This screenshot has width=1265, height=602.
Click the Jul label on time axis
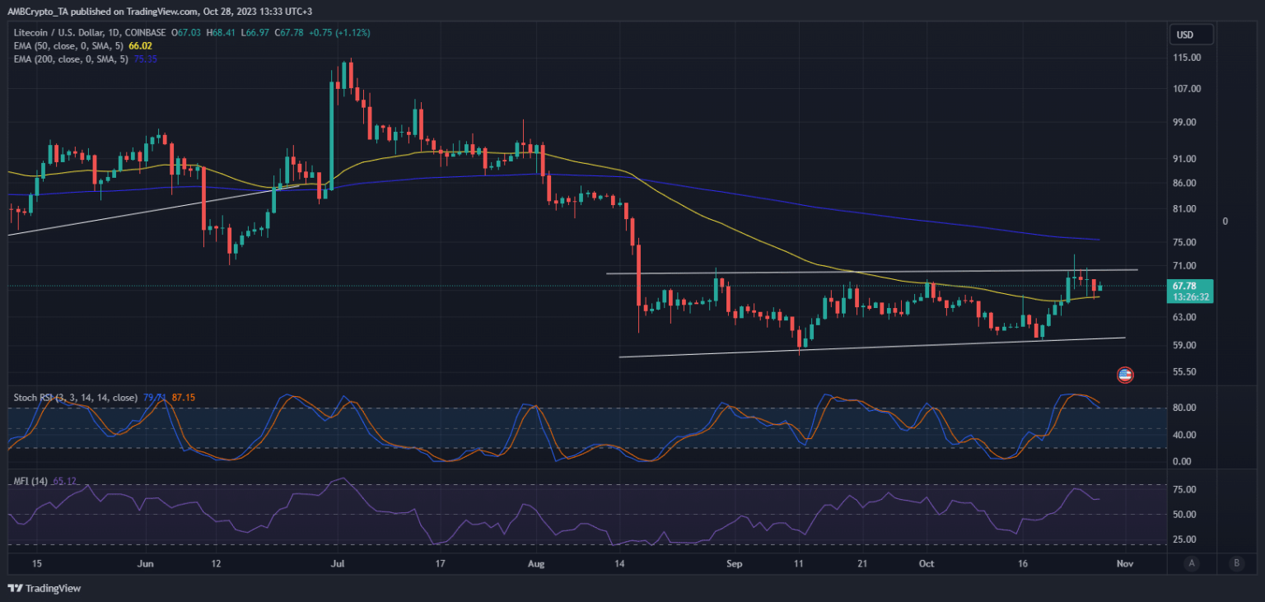tap(337, 564)
